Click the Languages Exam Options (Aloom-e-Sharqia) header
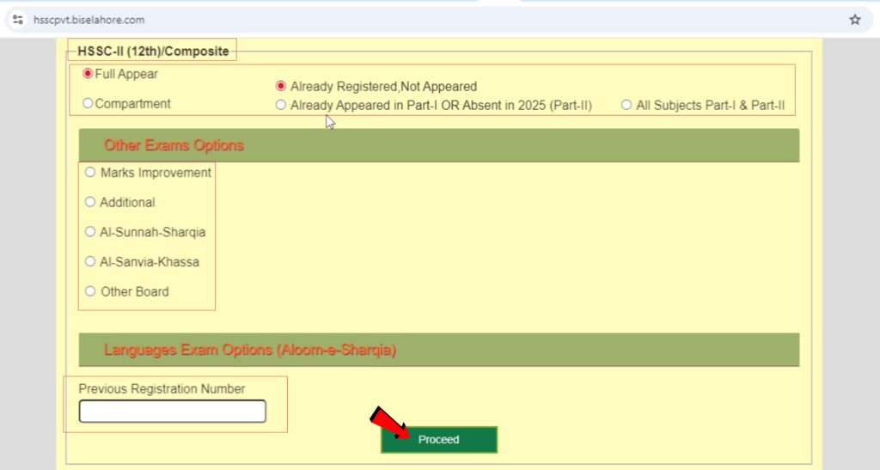This screenshot has height=470, width=880. [x=250, y=350]
